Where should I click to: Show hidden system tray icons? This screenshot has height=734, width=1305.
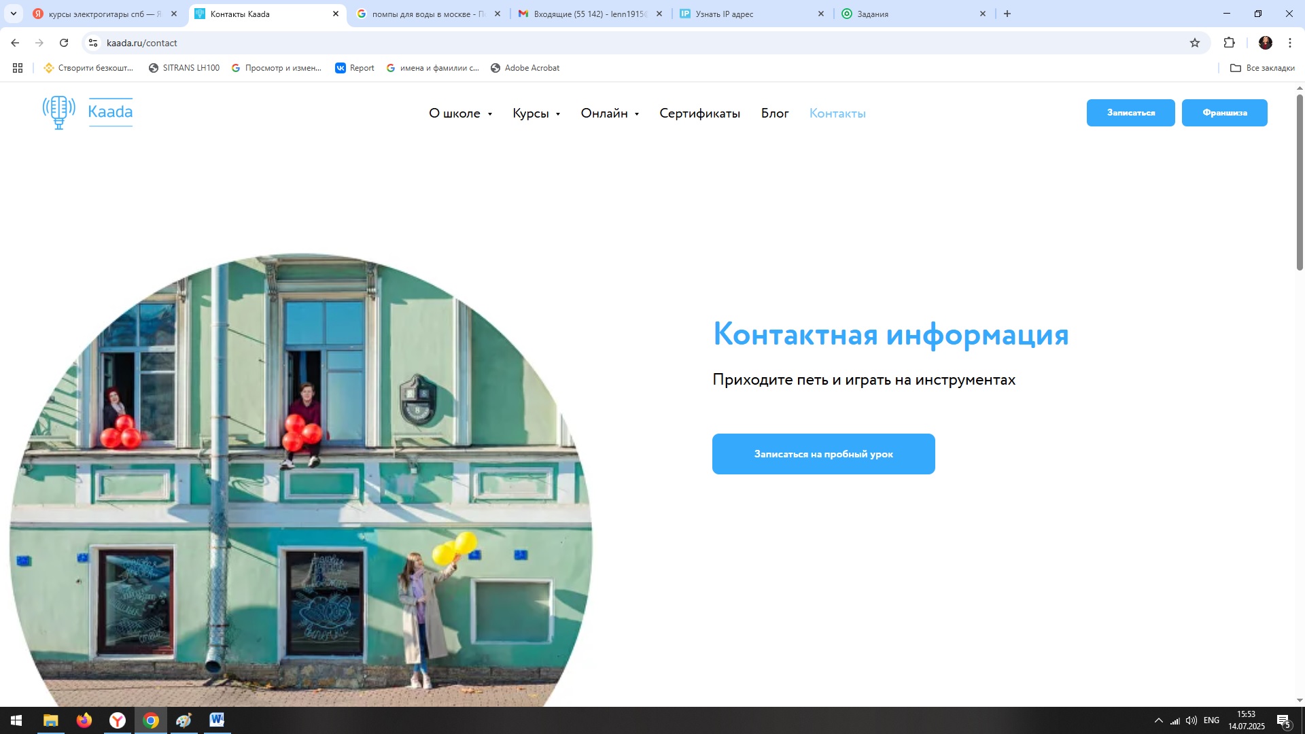pyautogui.click(x=1158, y=720)
